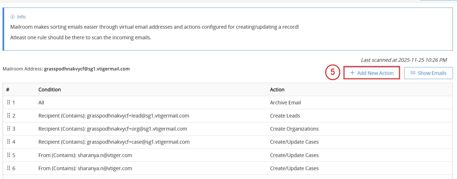457x179 pixels.
Task: Open the Archive Email rule
Action: 285,103
